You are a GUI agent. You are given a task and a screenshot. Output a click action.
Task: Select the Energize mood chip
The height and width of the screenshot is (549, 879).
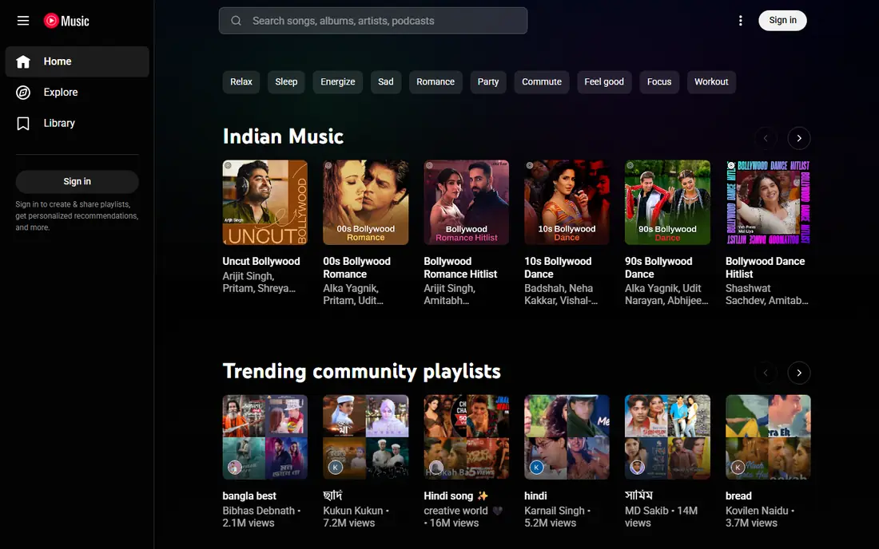pyautogui.click(x=337, y=81)
